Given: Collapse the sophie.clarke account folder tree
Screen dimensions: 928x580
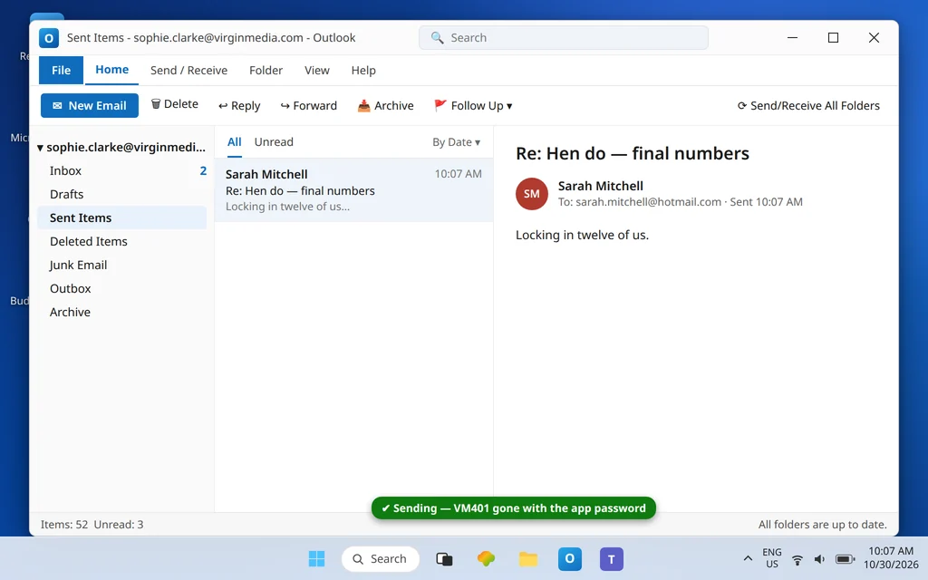Looking at the screenshot, I should click(40, 148).
